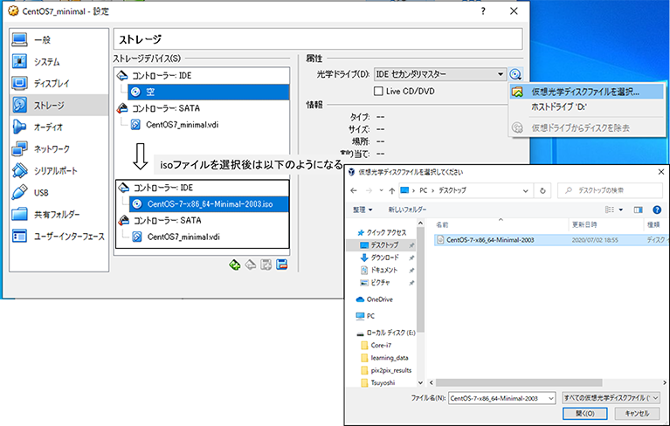Click the help icon in file dialog

tap(657, 210)
